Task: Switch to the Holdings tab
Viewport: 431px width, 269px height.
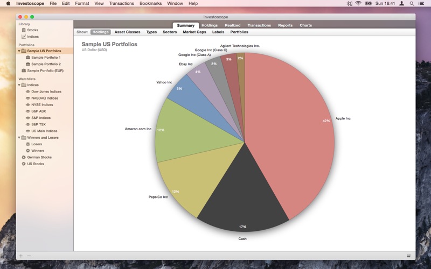Action: click(210, 25)
